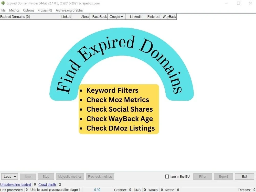Image resolution: width=256 pixels, height=192 pixels.
Task: Click the Alexa column header
Action: (81, 17)
